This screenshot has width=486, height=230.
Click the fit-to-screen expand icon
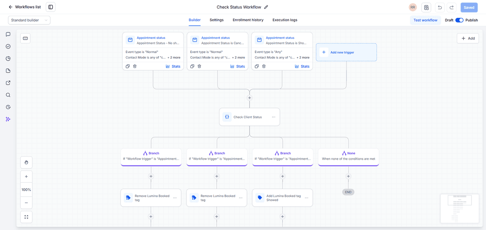(x=26, y=217)
